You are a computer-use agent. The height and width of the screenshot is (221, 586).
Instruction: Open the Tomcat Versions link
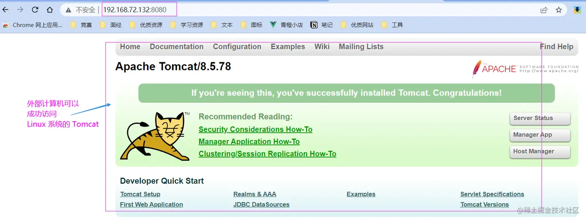(484, 205)
